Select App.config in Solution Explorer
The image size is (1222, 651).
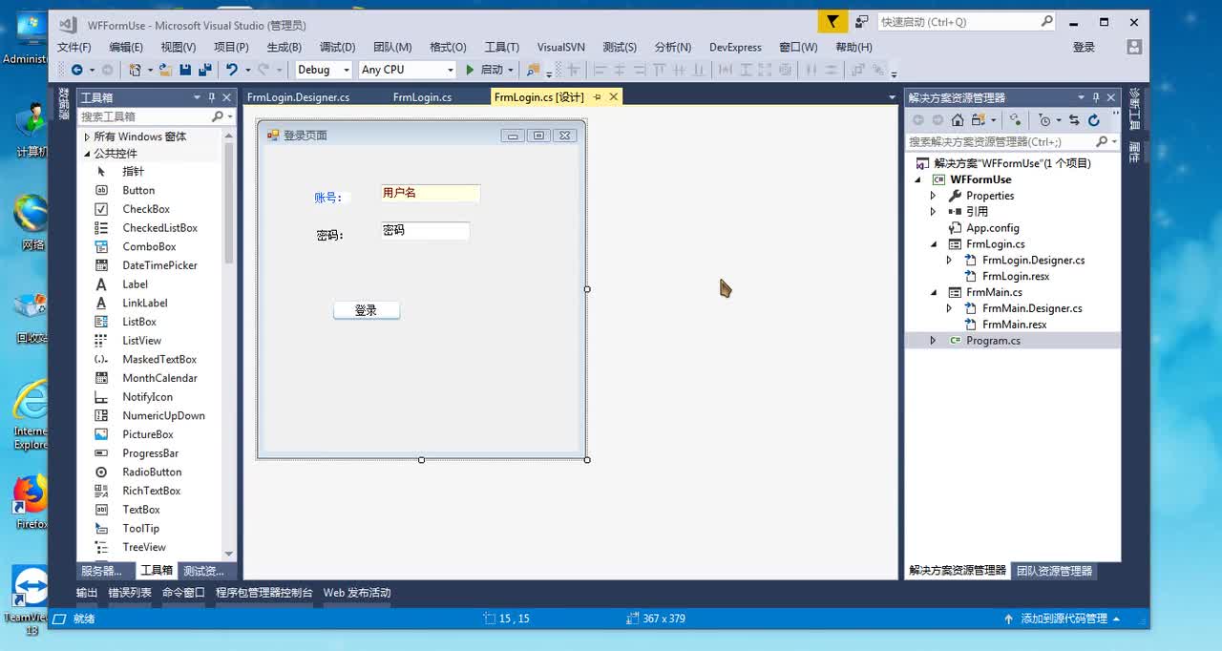tap(992, 228)
